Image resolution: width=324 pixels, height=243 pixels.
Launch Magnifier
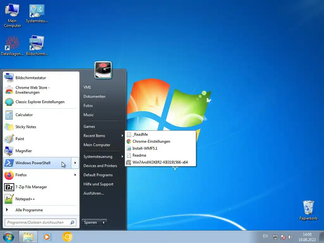click(x=41, y=151)
